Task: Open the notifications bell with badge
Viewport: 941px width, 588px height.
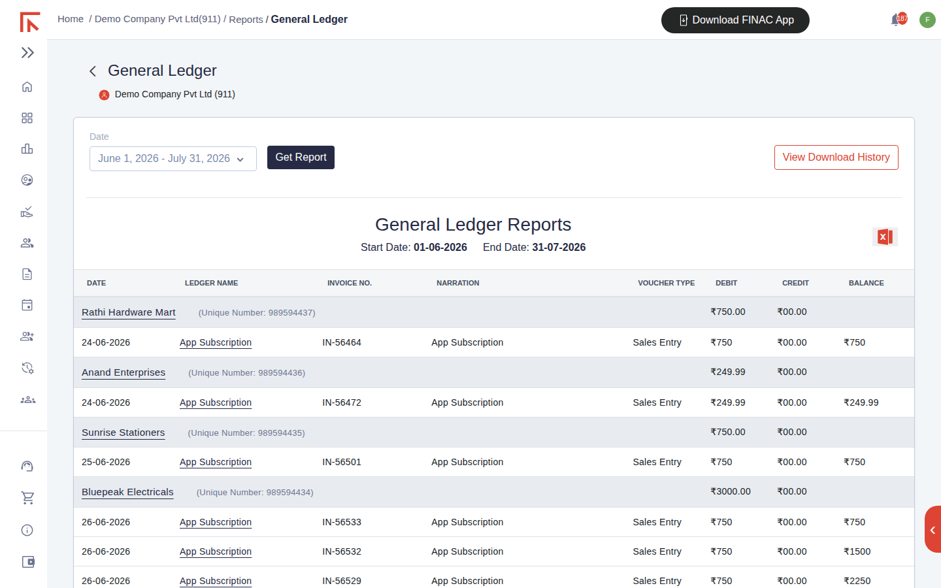Action: (899, 20)
